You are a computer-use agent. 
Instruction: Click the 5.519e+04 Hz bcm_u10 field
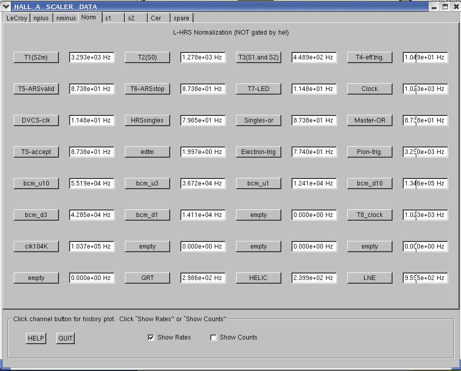92,183
